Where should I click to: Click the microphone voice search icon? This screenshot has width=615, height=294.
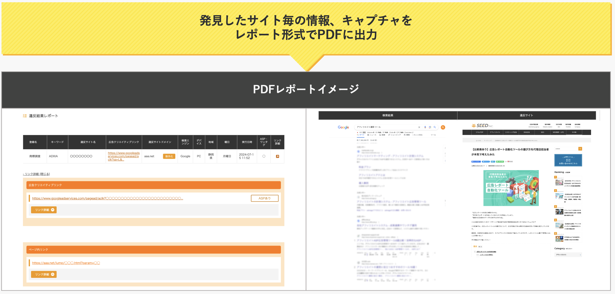point(425,127)
